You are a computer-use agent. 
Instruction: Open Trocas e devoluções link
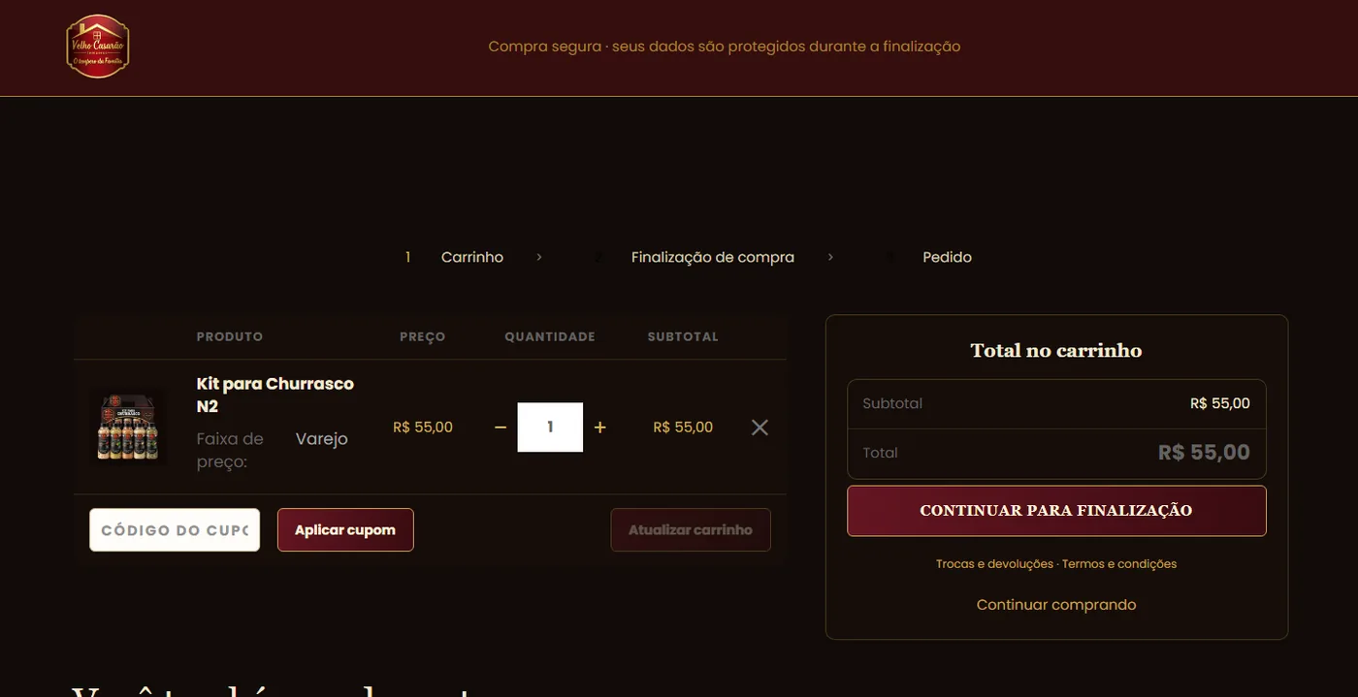point(994,564)
